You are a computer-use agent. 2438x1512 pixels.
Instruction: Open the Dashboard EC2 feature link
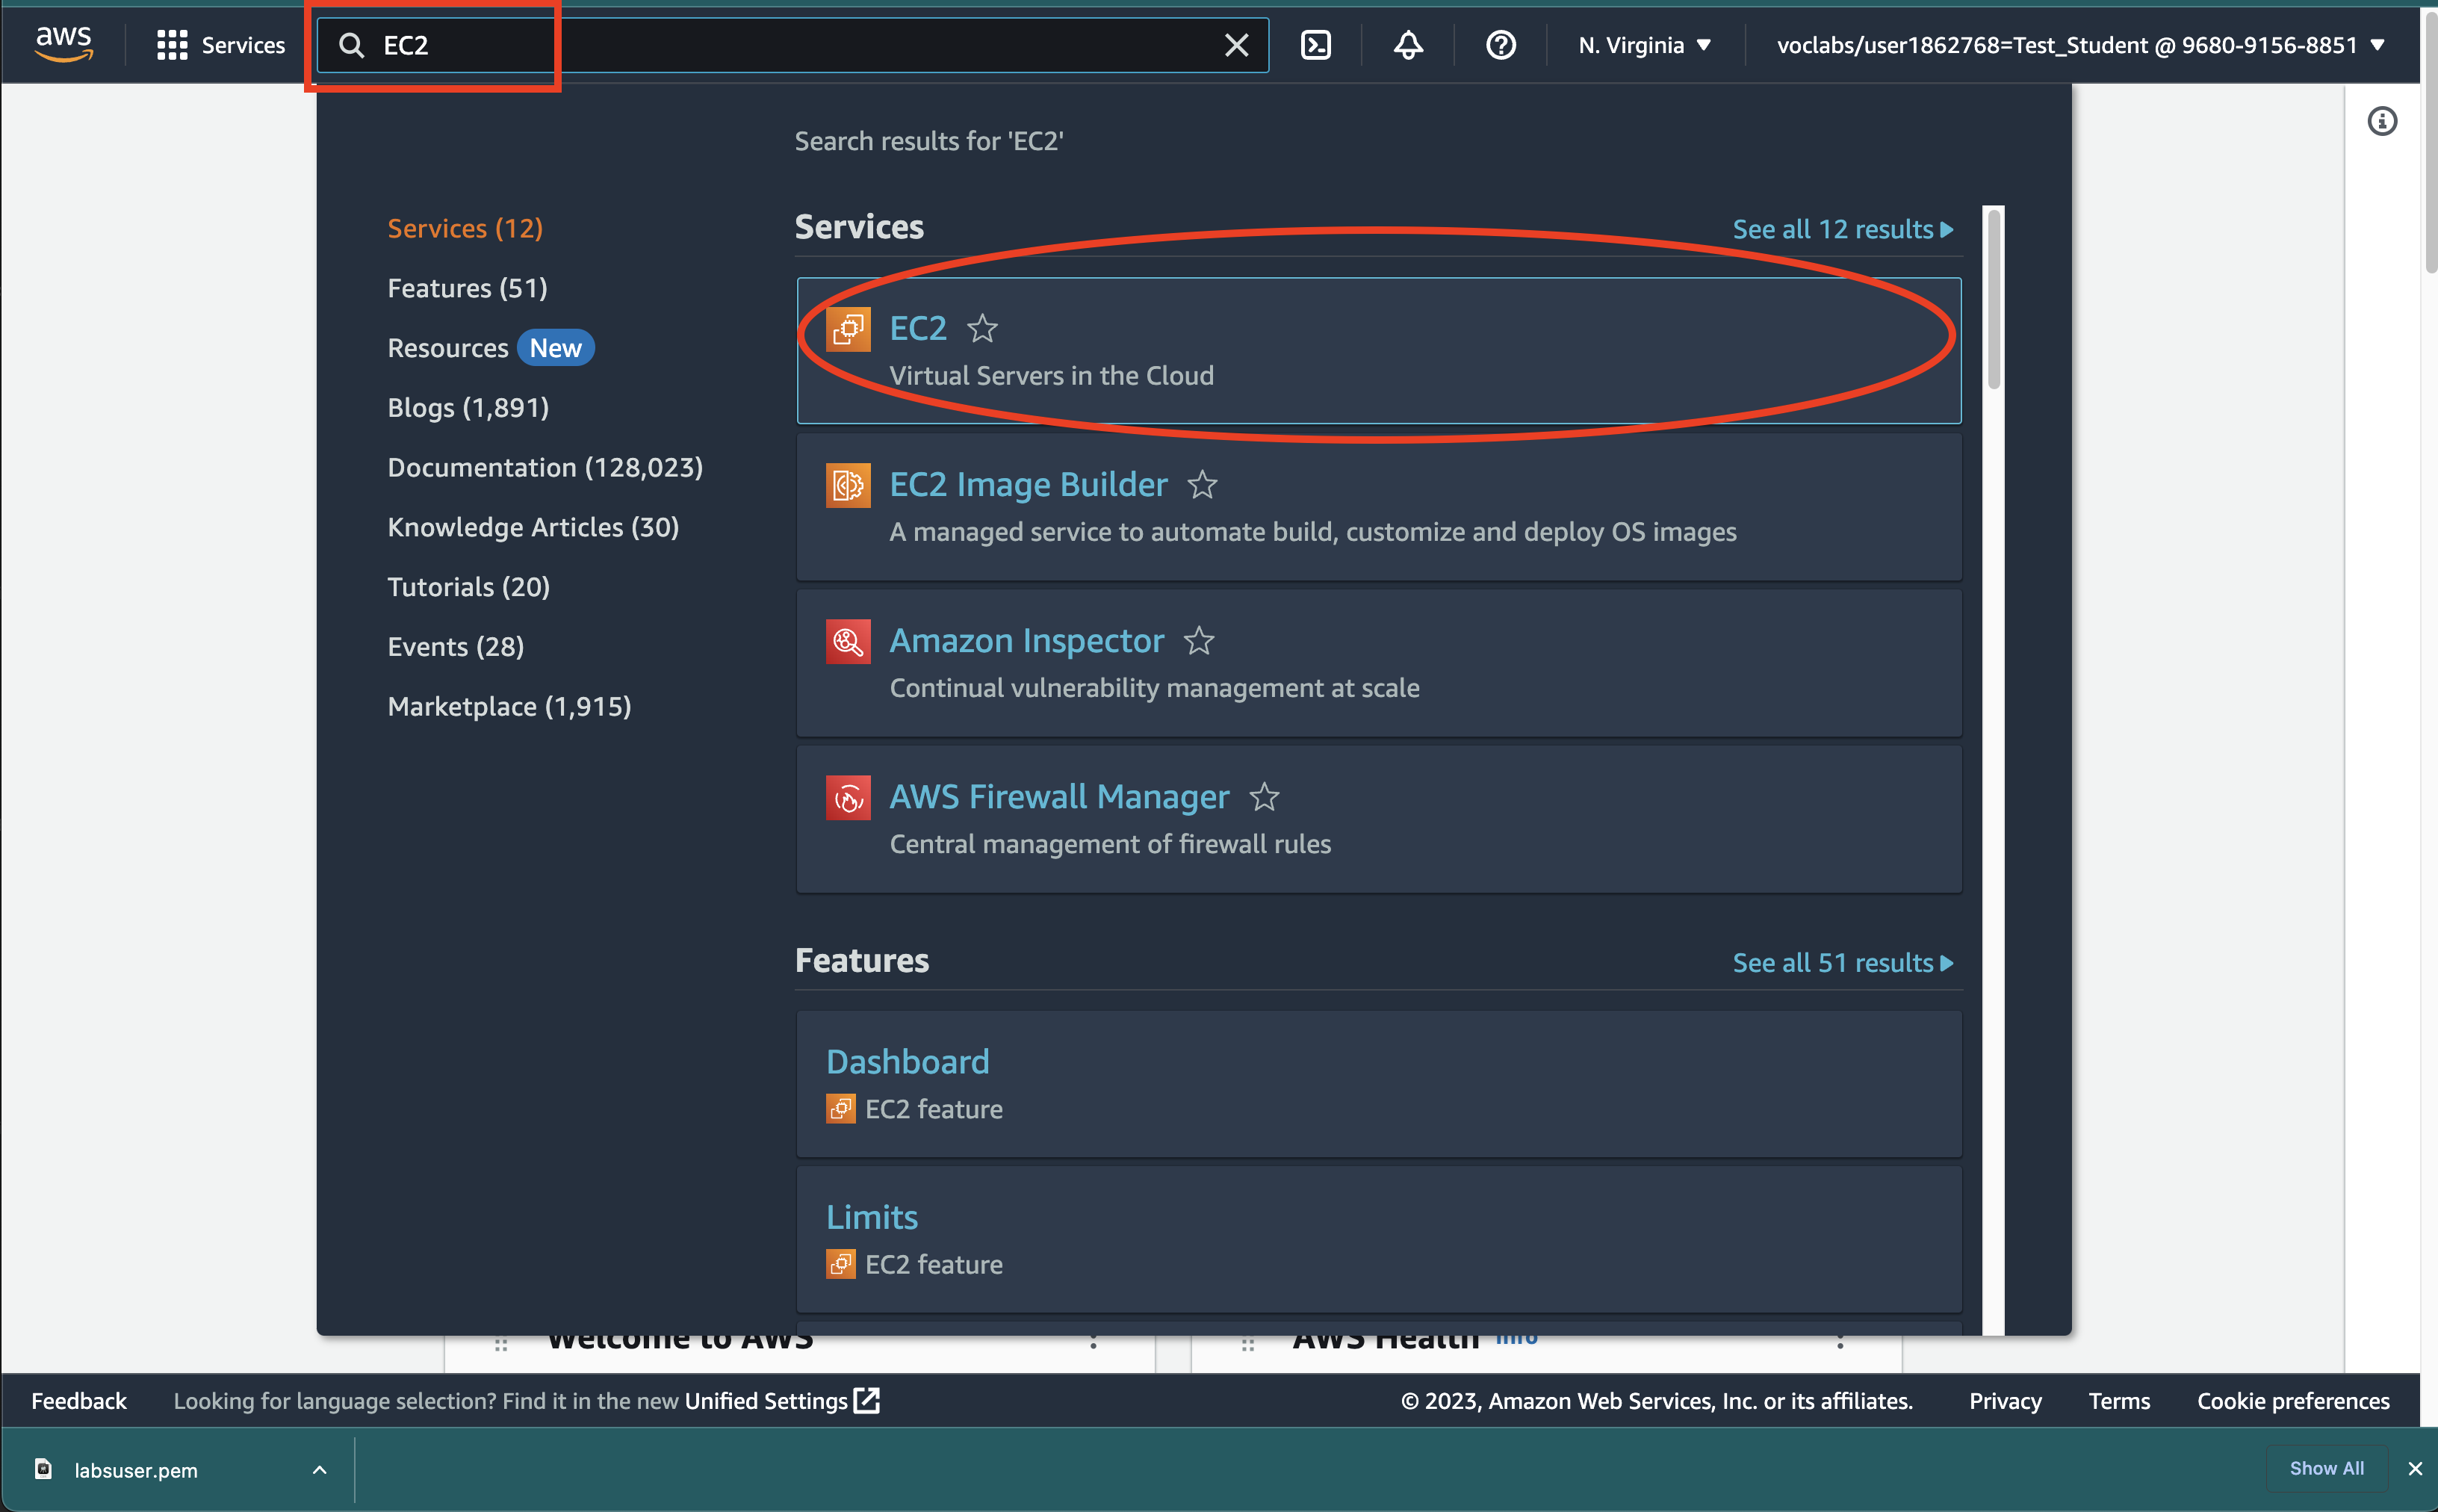point(908,1061)
